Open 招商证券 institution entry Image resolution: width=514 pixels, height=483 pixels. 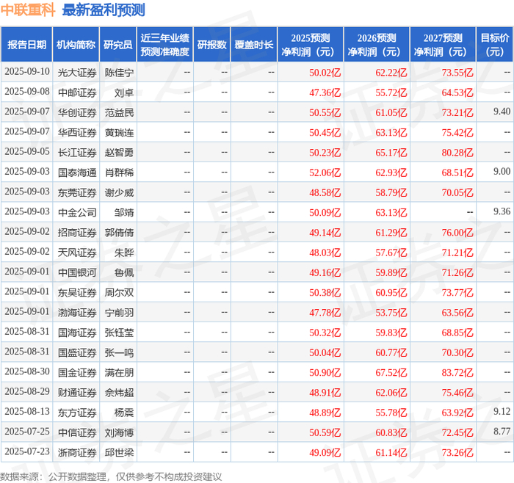(x=77, y=233)
